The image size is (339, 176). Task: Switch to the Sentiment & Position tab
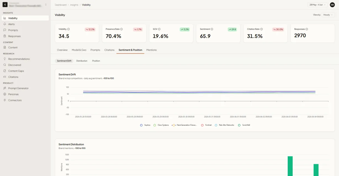click(x=130, y=50)
